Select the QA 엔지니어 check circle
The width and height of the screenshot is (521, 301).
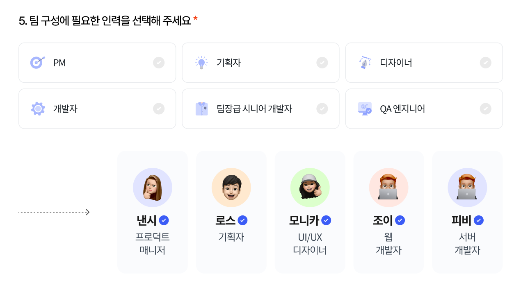[486, 109]
